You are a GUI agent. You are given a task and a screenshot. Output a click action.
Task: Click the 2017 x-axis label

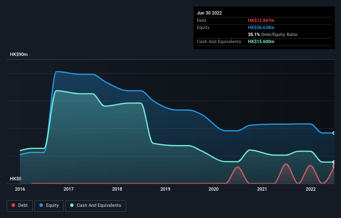click(69, 189)
